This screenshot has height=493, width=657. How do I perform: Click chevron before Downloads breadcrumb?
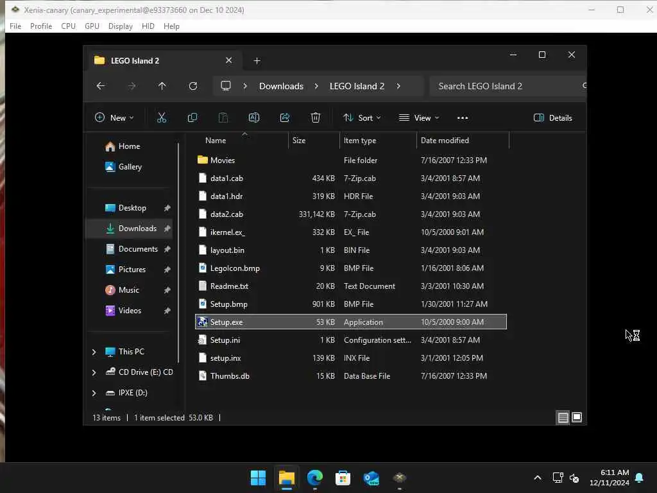pos(245,86)
